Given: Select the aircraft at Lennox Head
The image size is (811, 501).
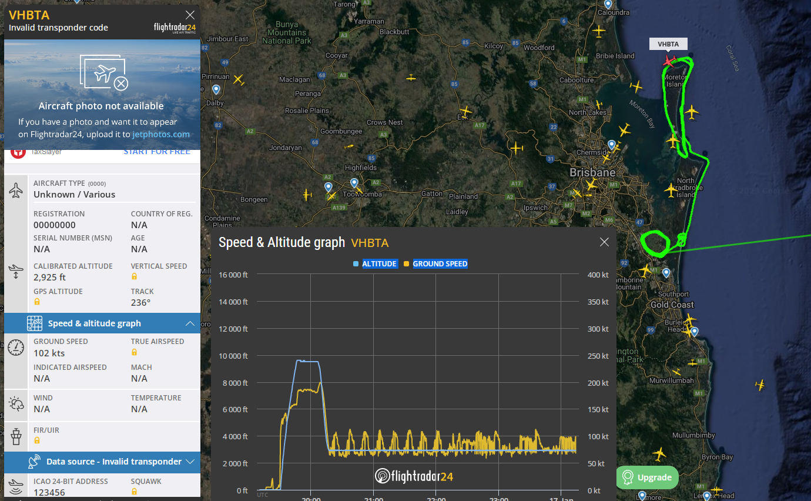Looking at the screenshot, I should tap(716, 490).
